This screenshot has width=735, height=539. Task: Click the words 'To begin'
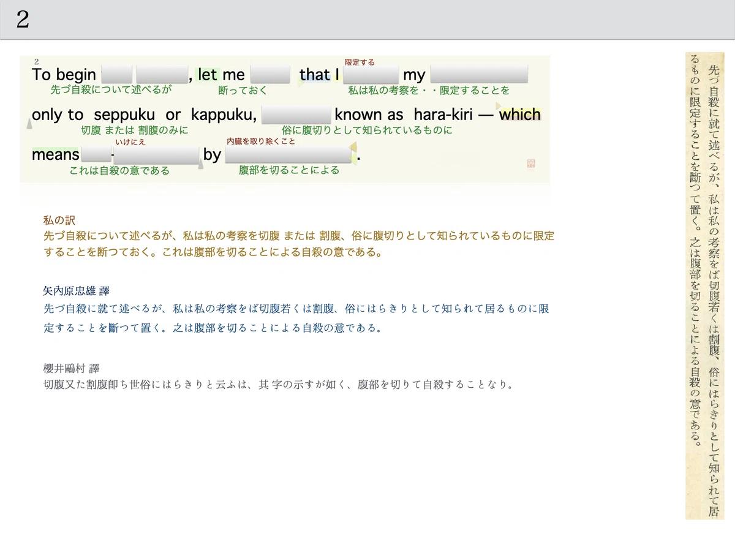pyautogui.click(x=64, y=75)
